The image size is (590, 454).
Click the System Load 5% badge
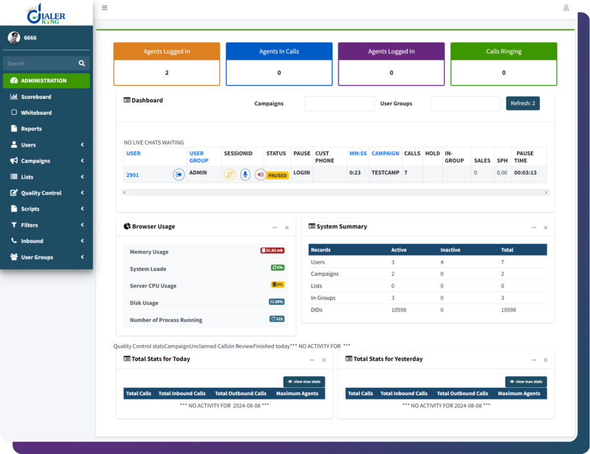pos(278,268)
